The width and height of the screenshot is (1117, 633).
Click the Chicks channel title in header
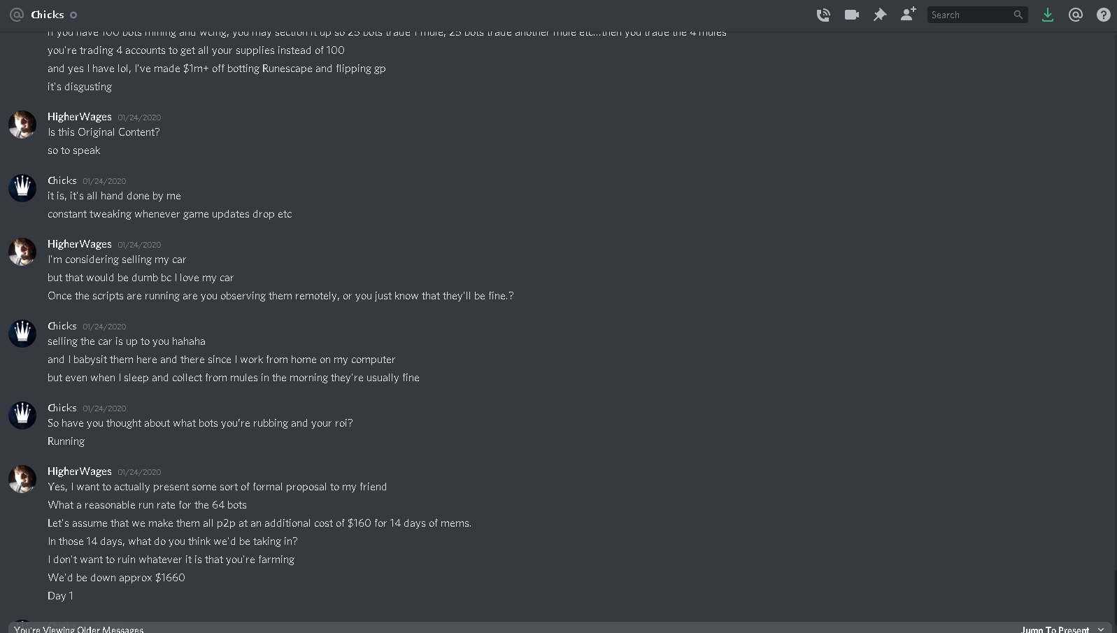[48, 15]
